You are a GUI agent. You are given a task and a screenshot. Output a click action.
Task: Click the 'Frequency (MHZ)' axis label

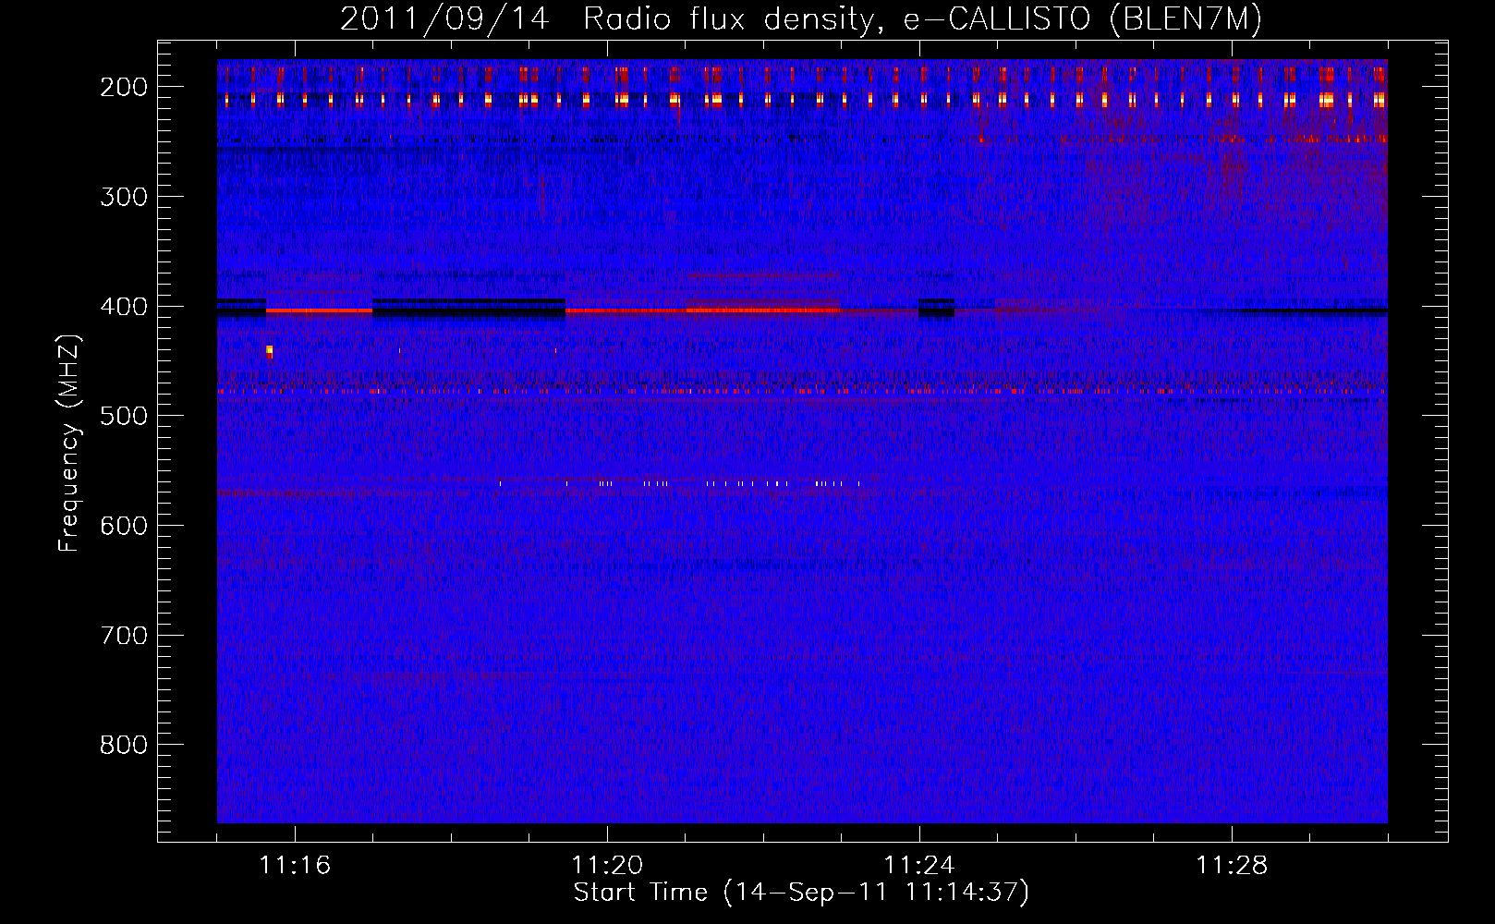pos(69,444)
